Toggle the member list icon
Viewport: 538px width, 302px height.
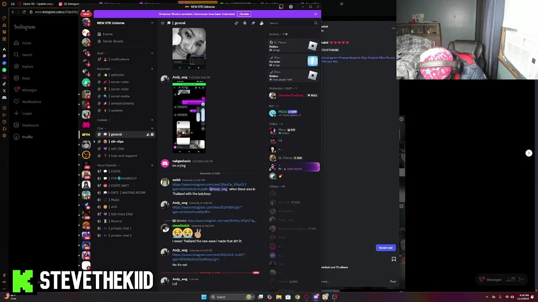261,23
